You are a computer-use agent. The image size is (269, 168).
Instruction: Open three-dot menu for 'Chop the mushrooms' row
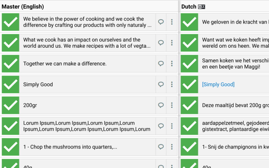[x=172, y=147]
